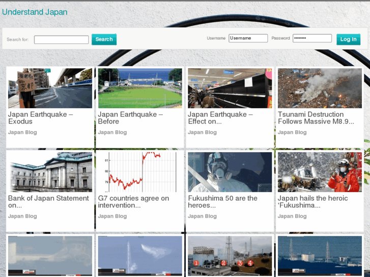Click Japan Blog under the Exodus card
Screen dimensions: 370x277
point(22,132)
